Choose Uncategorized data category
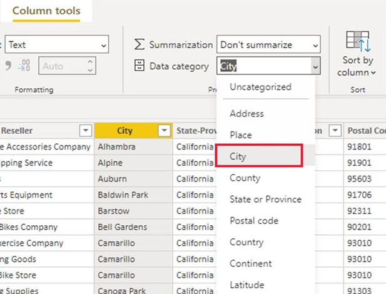The image size is (386, 294). 260,87
